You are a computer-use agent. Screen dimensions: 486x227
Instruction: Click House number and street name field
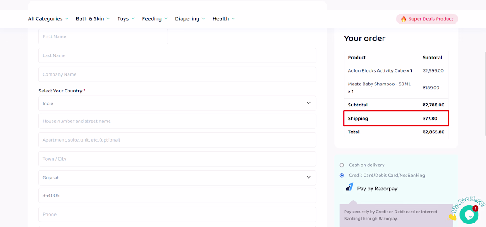point(177,121)
